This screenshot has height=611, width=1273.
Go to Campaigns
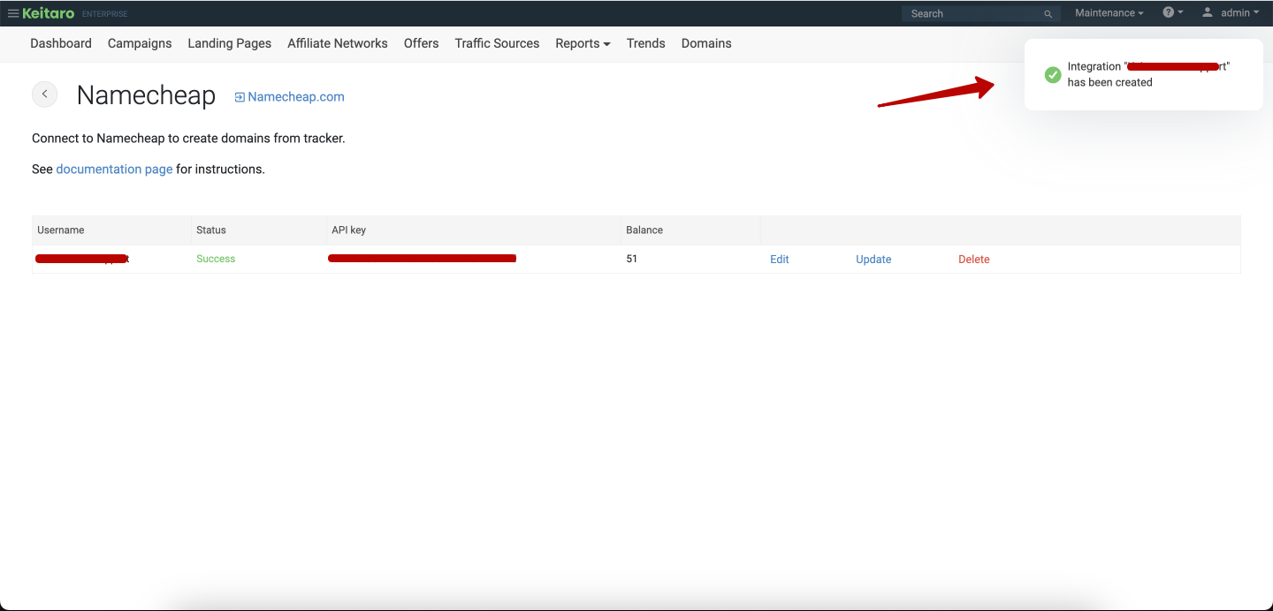pyautogui.click(x=140, y=43)
